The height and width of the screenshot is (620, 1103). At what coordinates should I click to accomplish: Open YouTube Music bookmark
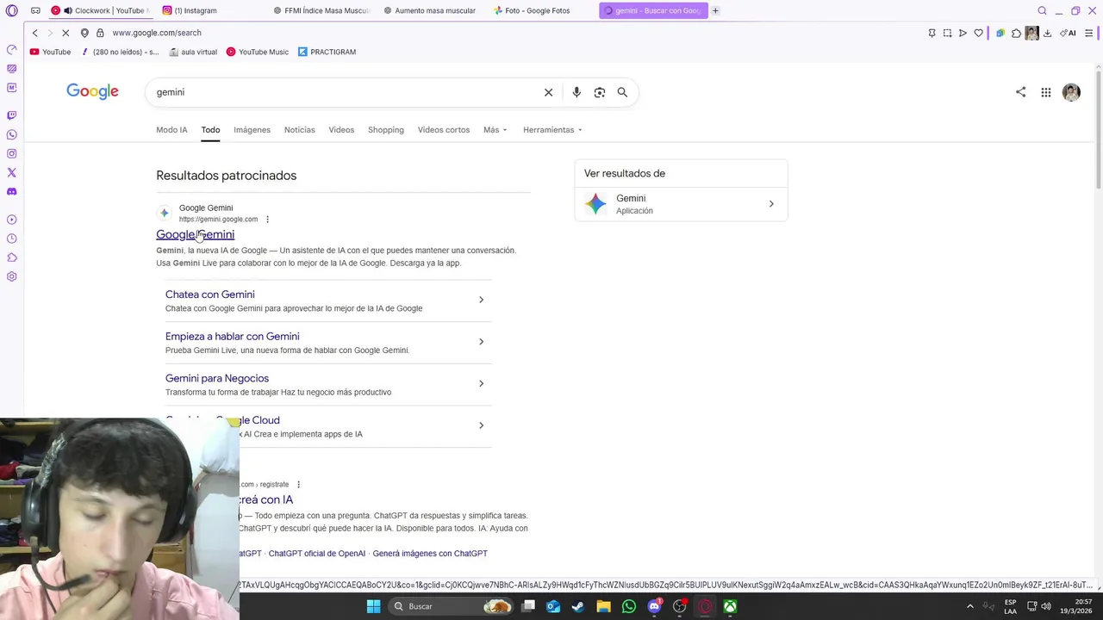click(257, 52)
